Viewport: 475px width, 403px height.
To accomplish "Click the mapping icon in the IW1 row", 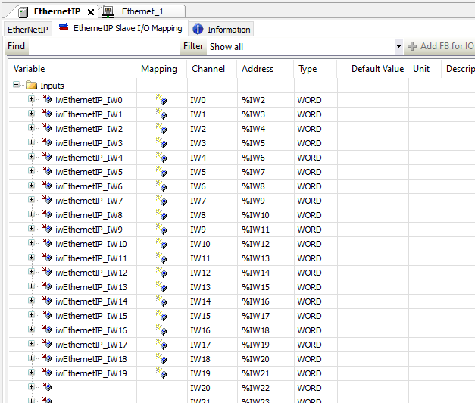I will click(161, 114).
